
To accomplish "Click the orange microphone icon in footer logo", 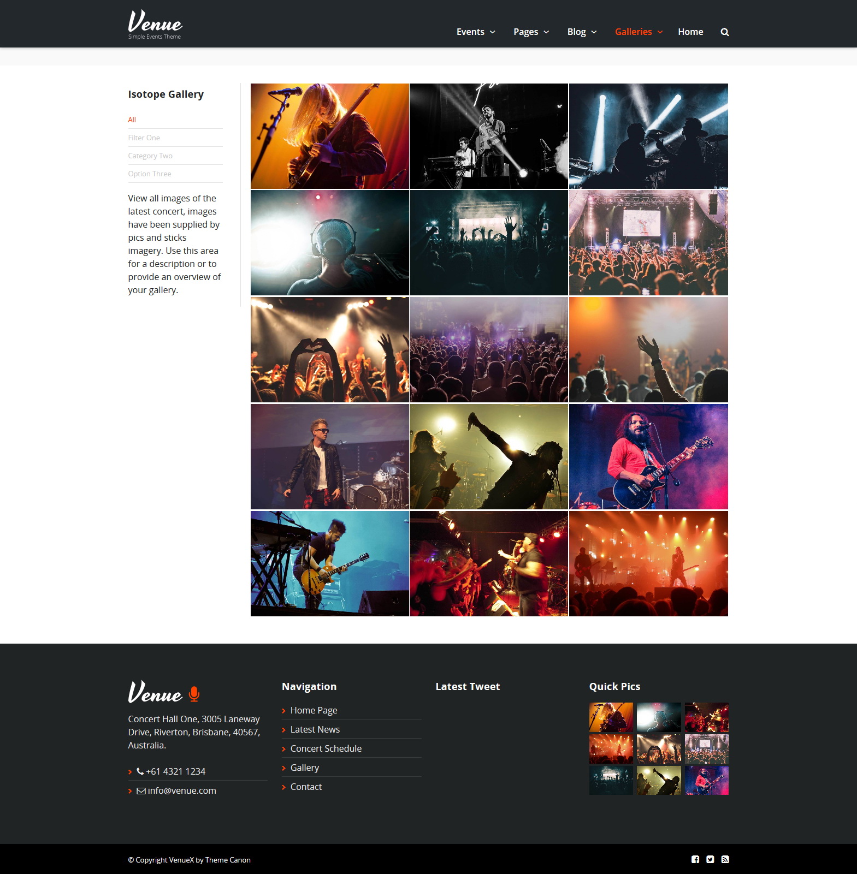I will [194, 694].
